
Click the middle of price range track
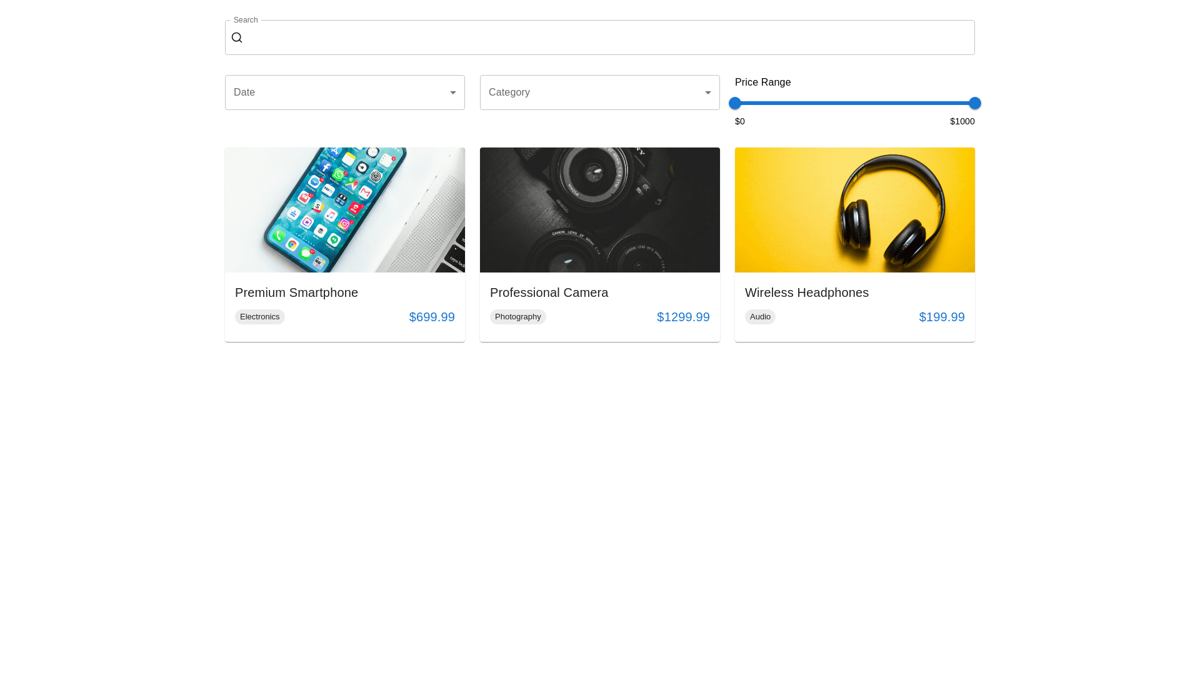[855, 103]
